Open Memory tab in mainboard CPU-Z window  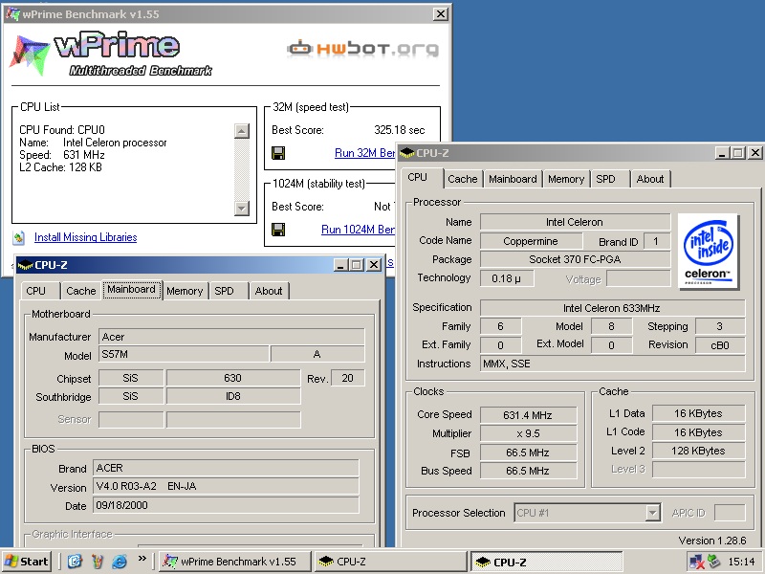[185, 291]
